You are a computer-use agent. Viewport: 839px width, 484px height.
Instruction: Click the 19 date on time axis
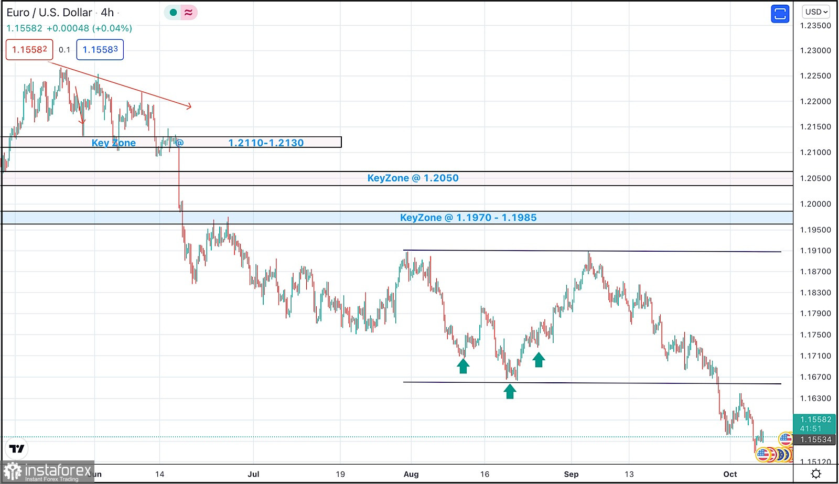(340, 474)
